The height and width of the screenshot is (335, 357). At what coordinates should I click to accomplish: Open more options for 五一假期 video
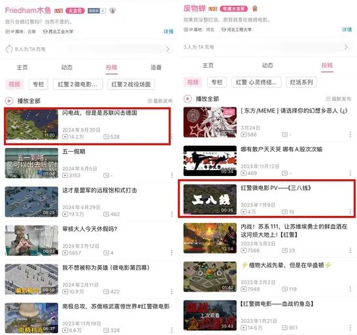click(x=172, y=175)
